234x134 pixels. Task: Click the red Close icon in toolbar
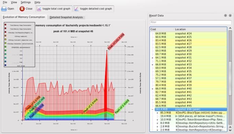point(22,9)
